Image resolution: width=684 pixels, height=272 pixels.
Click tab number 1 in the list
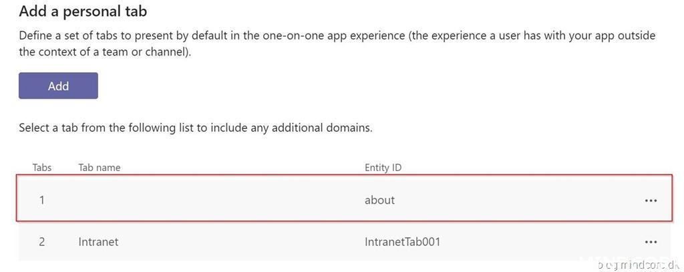[41, 200]
